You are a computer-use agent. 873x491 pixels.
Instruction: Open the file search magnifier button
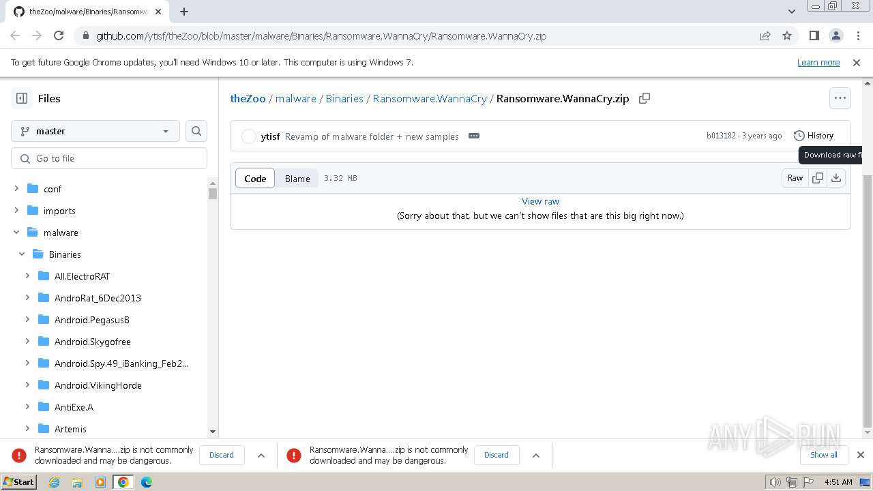(196, 131)
